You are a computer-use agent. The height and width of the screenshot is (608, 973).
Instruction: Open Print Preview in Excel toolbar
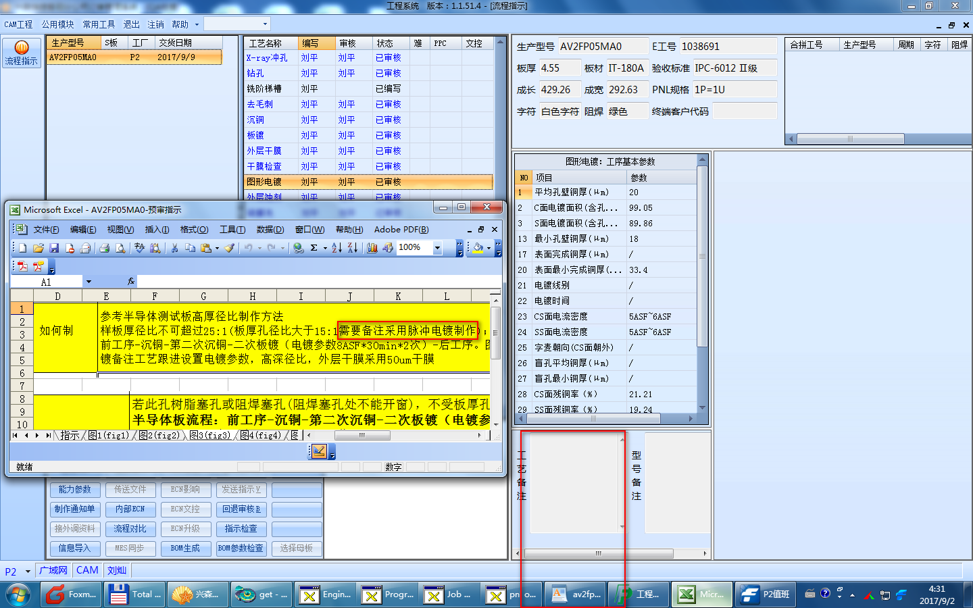click(120, 248)
